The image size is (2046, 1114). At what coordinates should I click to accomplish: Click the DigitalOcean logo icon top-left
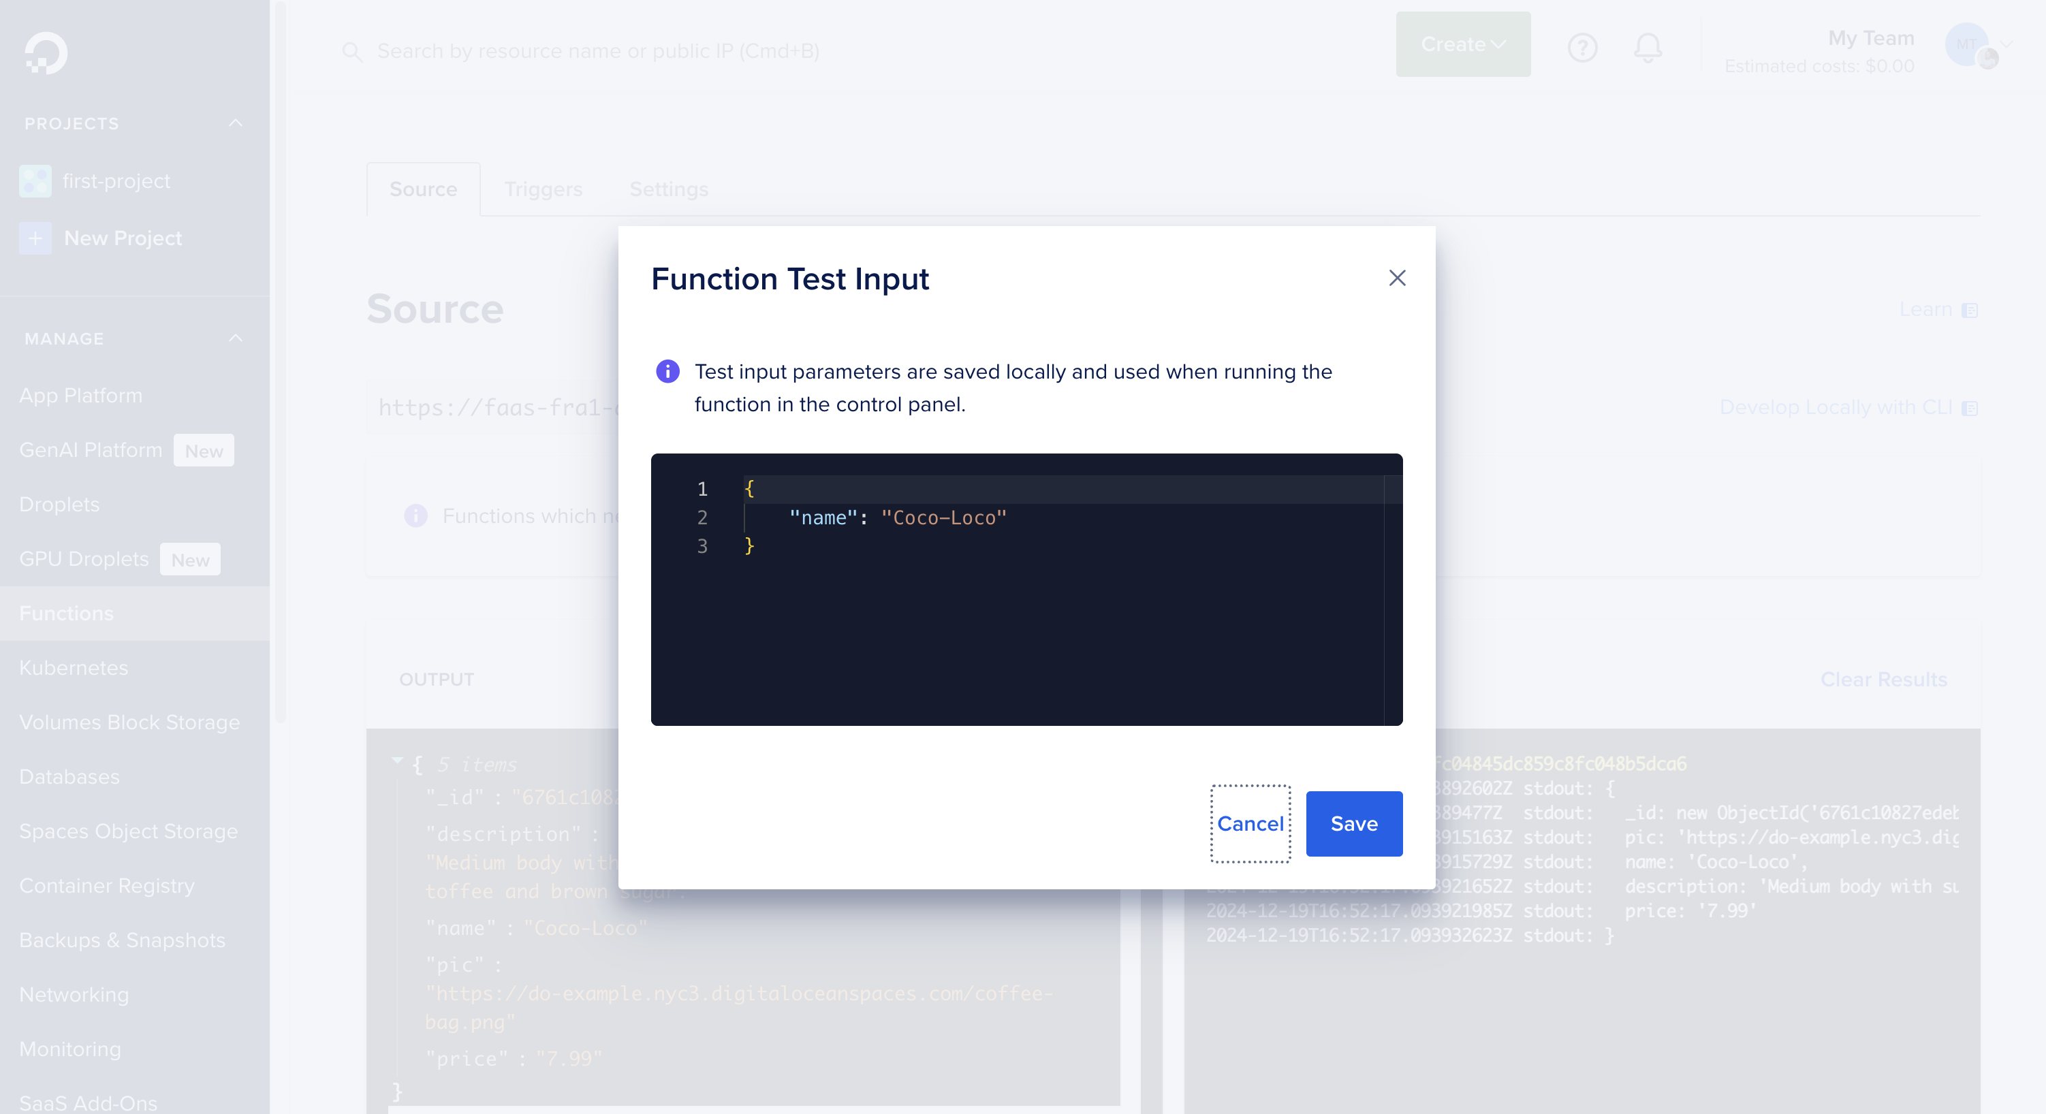[45, 52]
